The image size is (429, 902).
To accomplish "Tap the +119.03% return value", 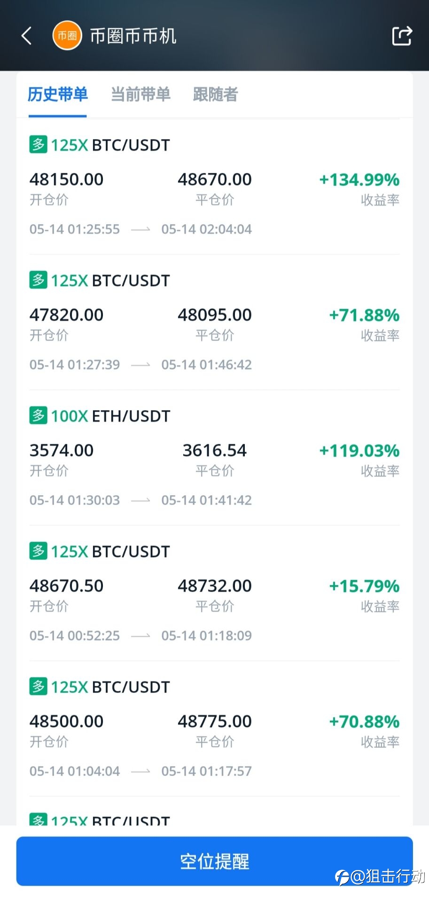I will 359,451.
